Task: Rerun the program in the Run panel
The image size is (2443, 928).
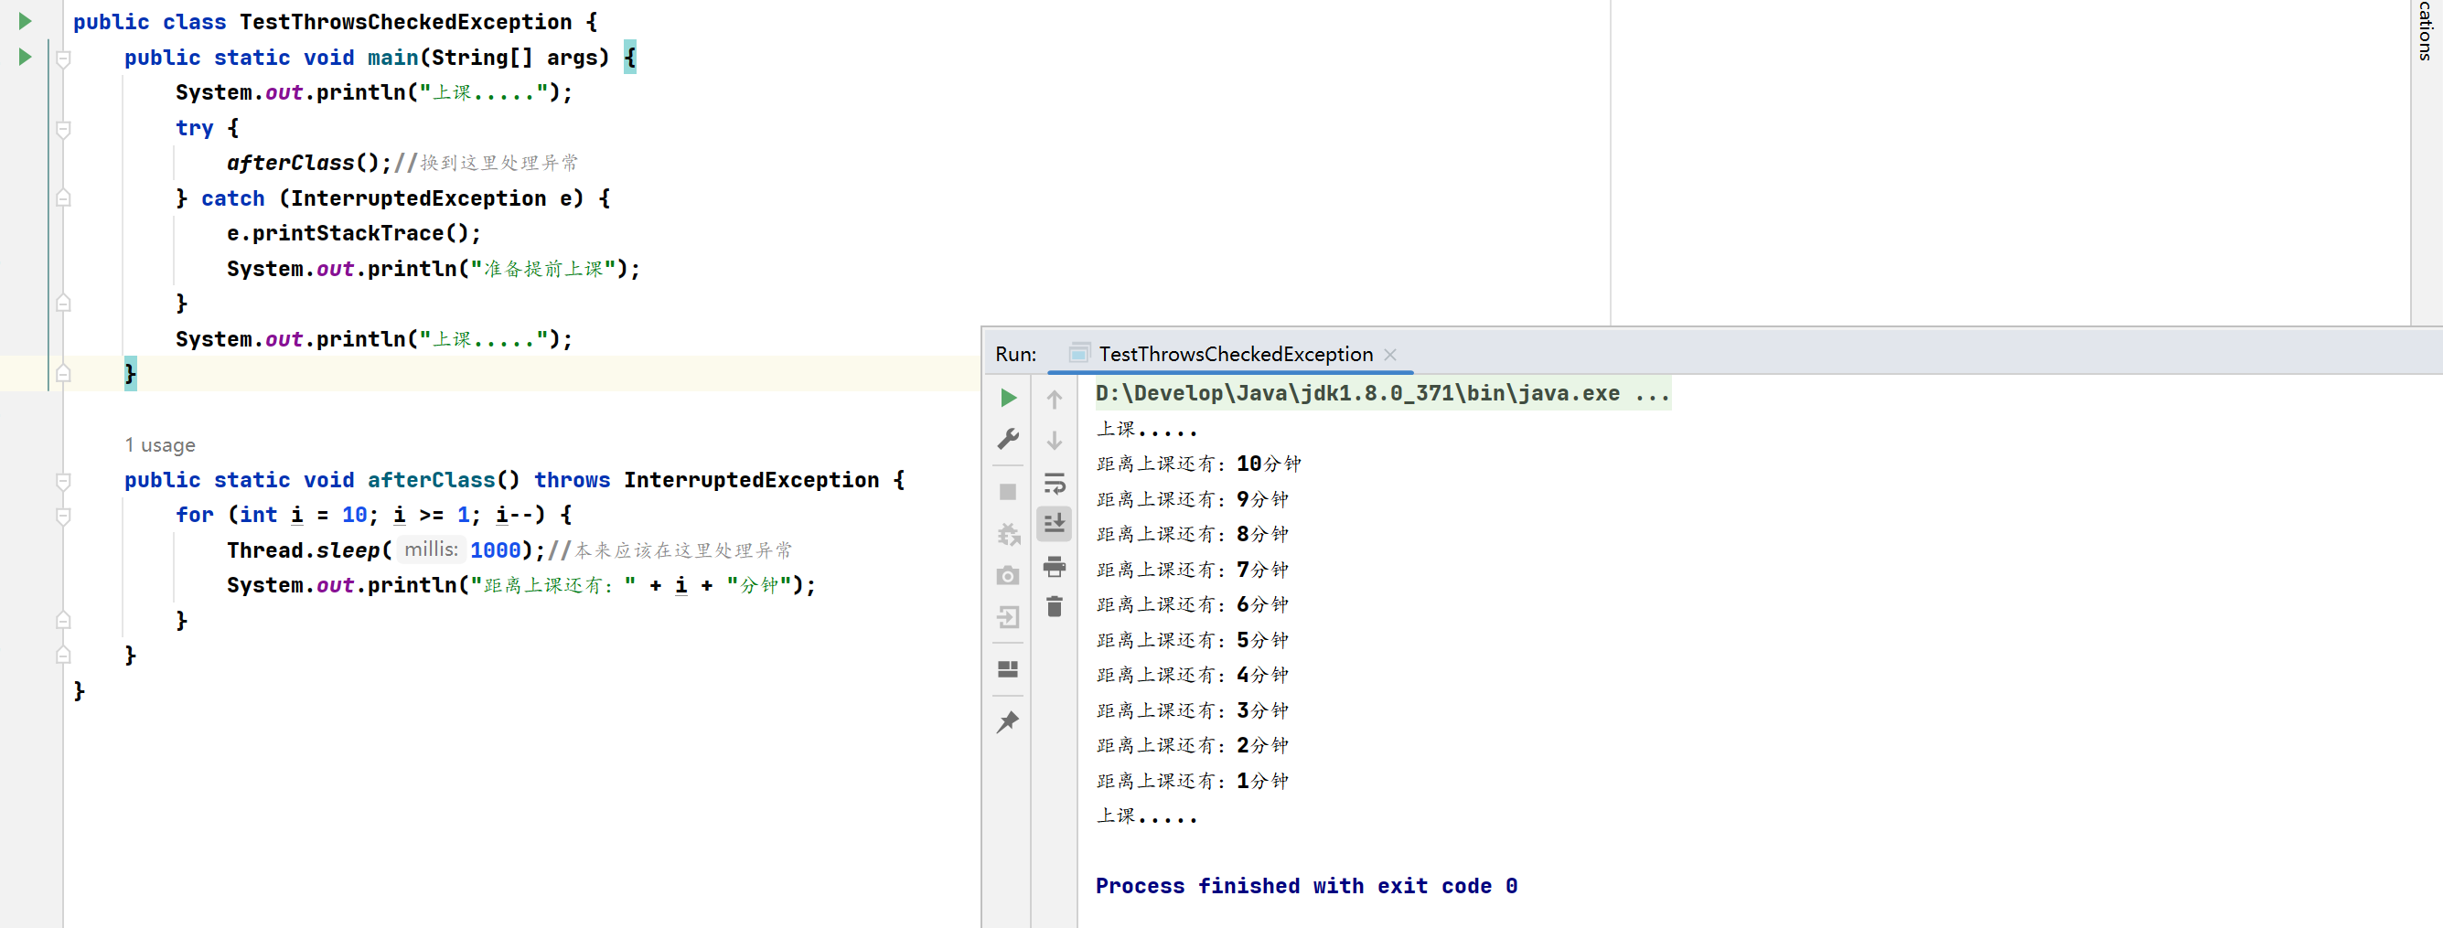Action: pyautogui.click(x=1008, y=398)
